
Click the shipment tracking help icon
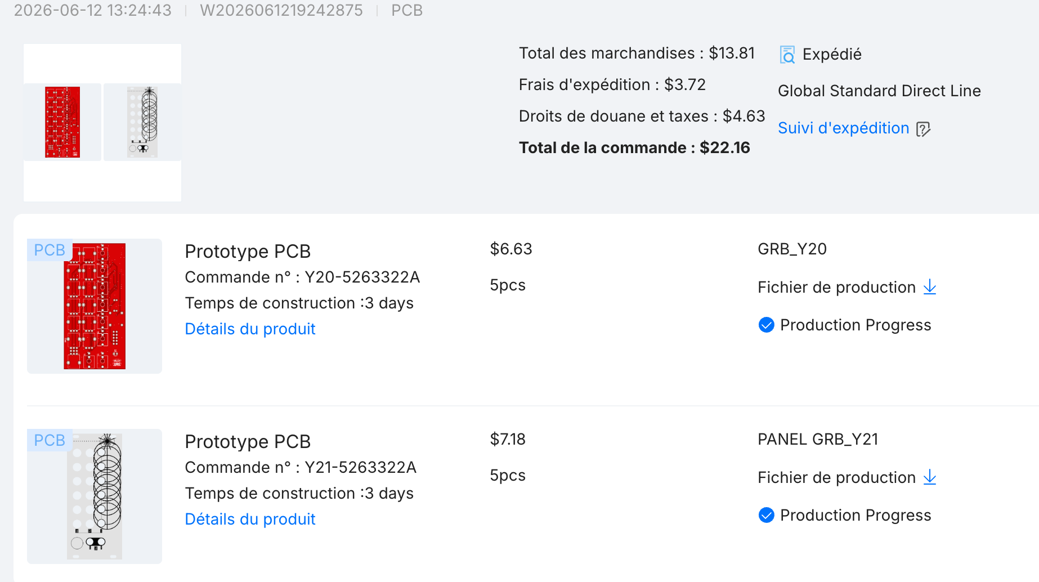923,129
